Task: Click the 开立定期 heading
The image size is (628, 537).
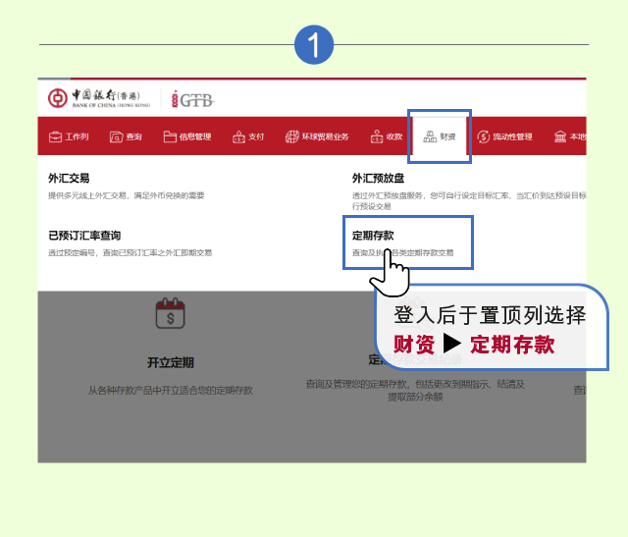Action: pyautogui.click(x=171, y=361)
